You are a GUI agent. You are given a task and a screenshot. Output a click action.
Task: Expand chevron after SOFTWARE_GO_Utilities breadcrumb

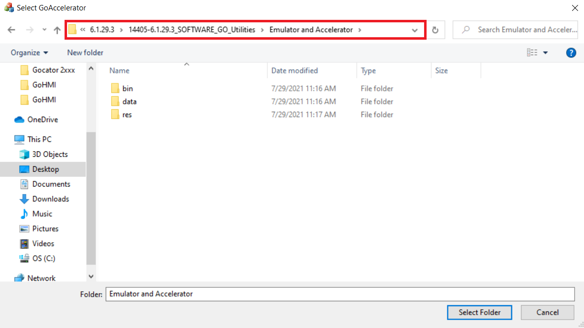[x=262, y=30]
